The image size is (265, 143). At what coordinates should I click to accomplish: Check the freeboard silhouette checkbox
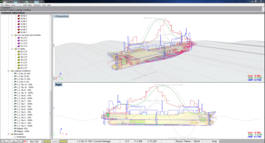tap(15, 137)
